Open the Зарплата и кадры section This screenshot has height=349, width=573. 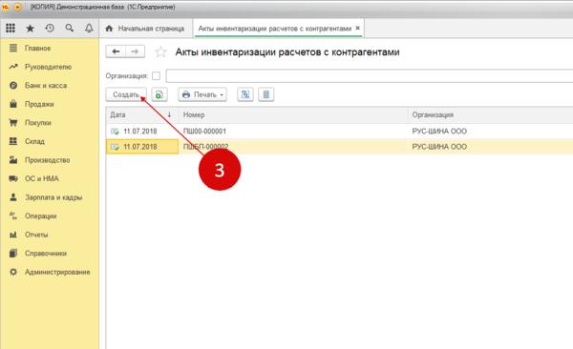53,197
